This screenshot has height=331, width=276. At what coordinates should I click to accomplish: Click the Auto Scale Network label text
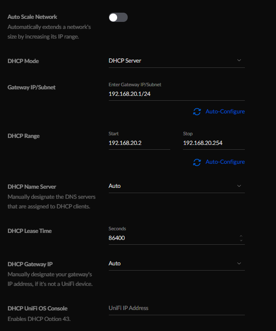(32, 17)
